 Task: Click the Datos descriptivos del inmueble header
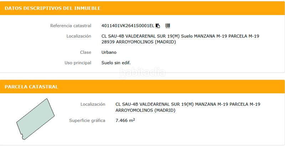tap(52, 8)
